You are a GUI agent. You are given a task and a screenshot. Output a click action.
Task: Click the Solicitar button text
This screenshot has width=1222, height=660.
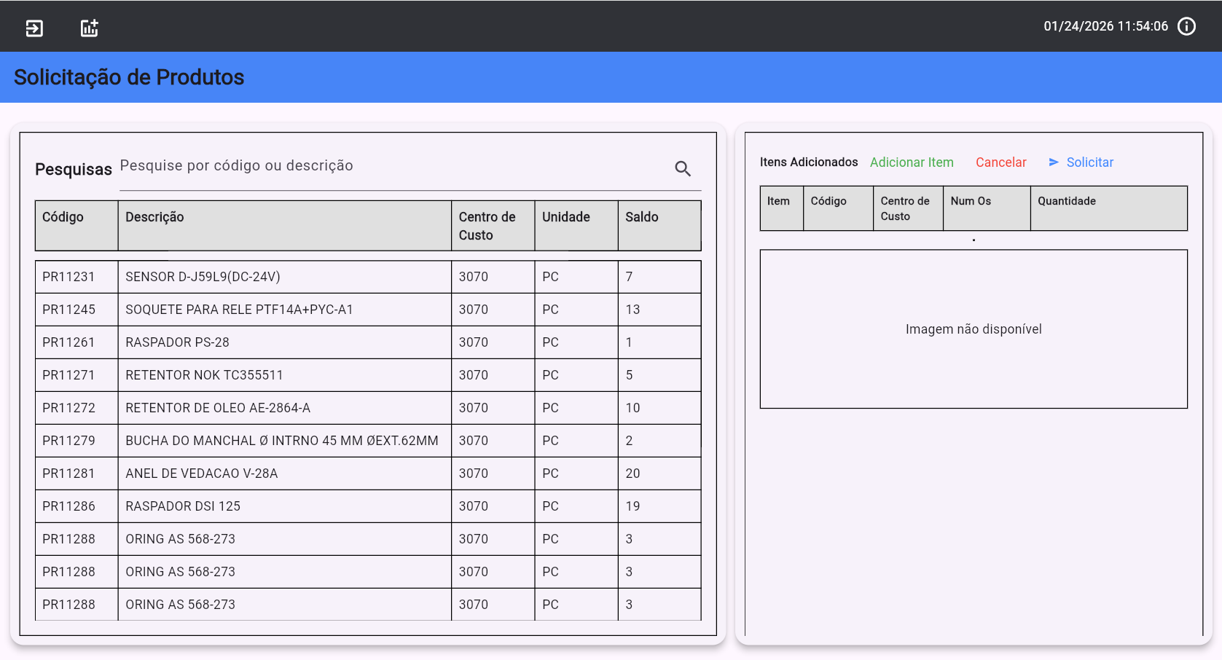[1089, 162]
